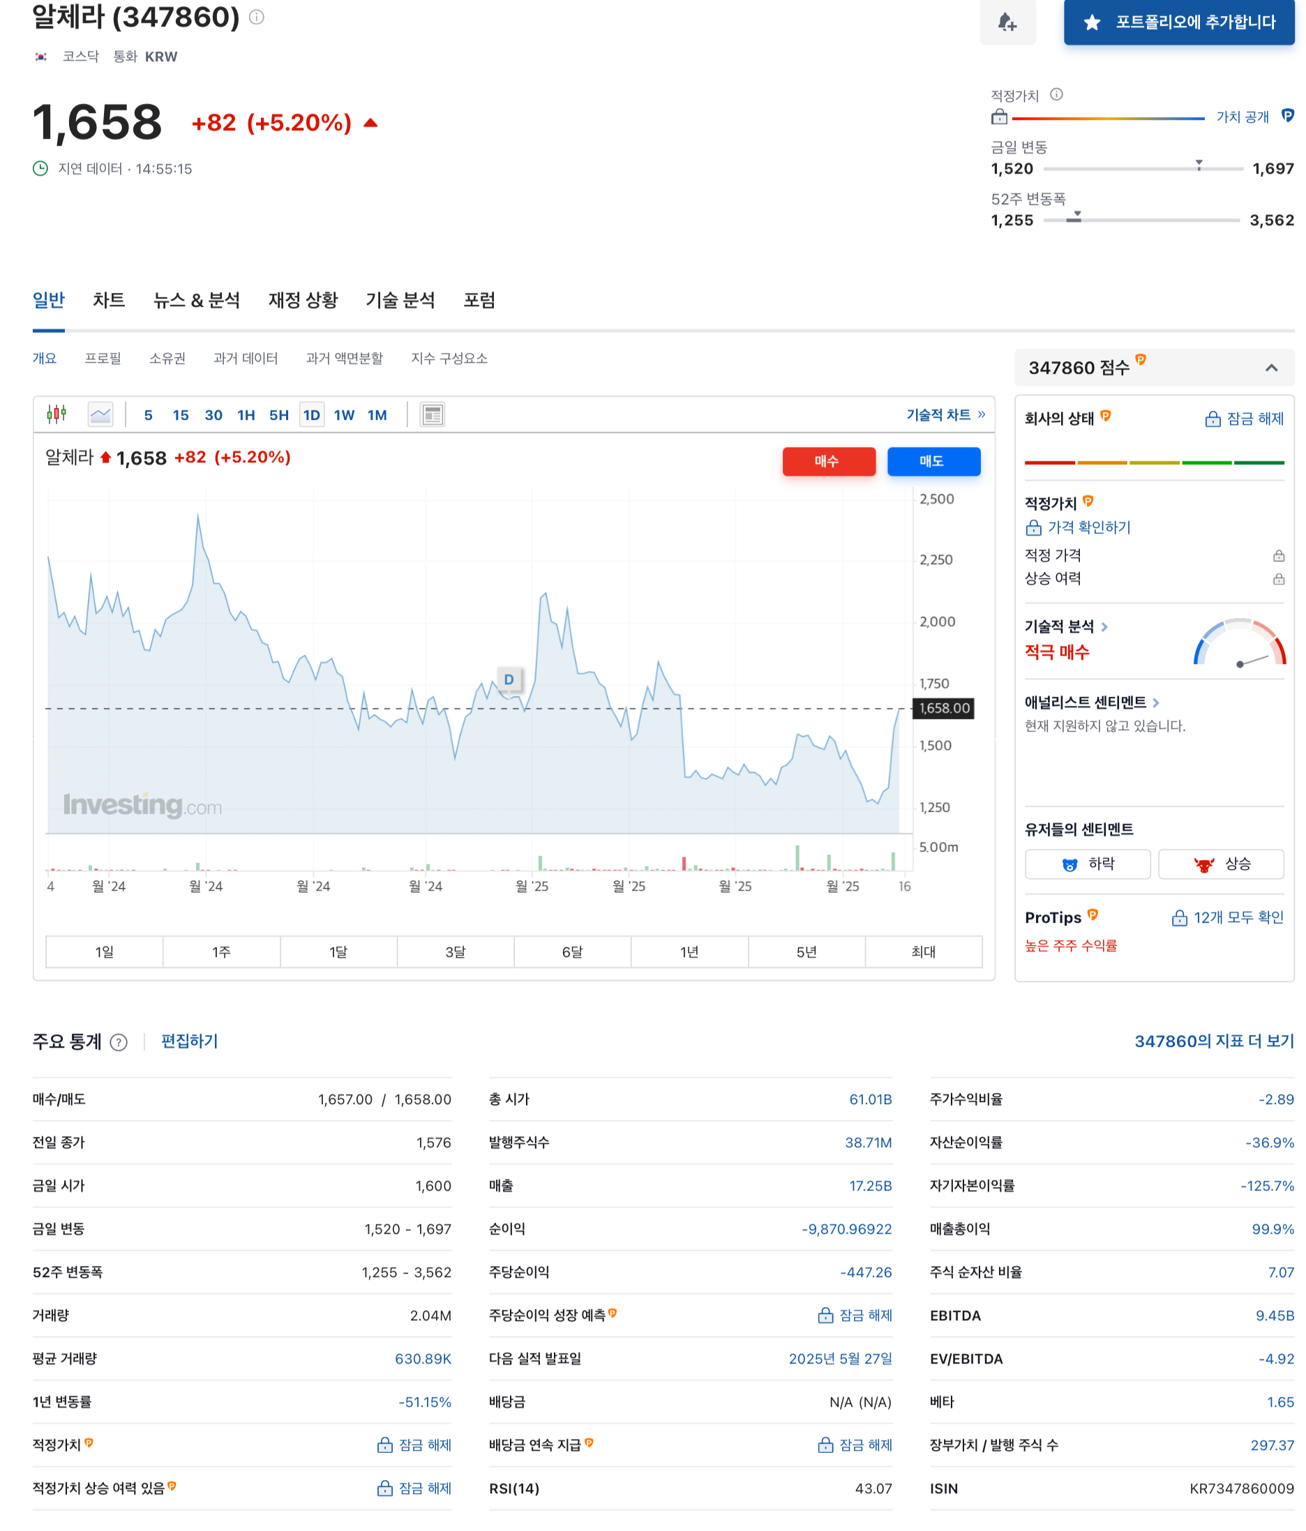This screenshot has width=1306, height=1531.
Task: Click the help icon next to 주요 통계
Action: pos(119,1043)
